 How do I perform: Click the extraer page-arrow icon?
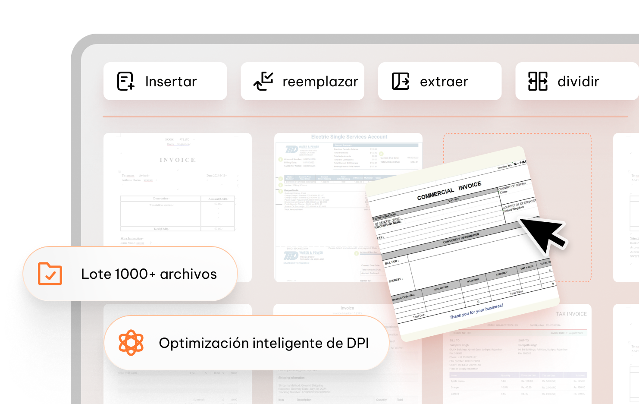click(x=401, y=81)
